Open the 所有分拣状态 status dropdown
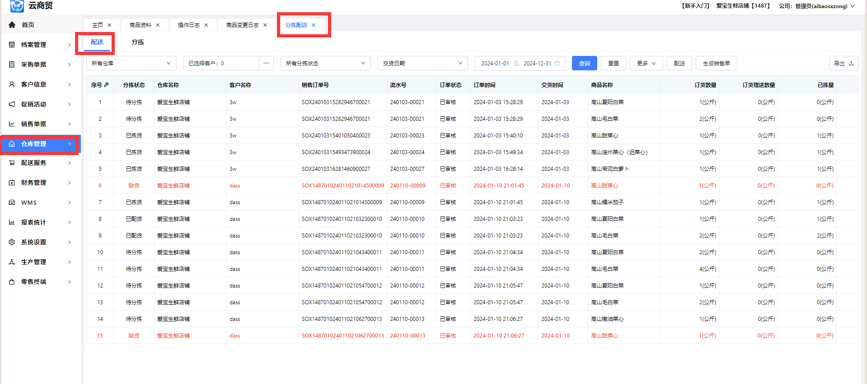This screenshot has height=384, width=867. click(325, 64)
